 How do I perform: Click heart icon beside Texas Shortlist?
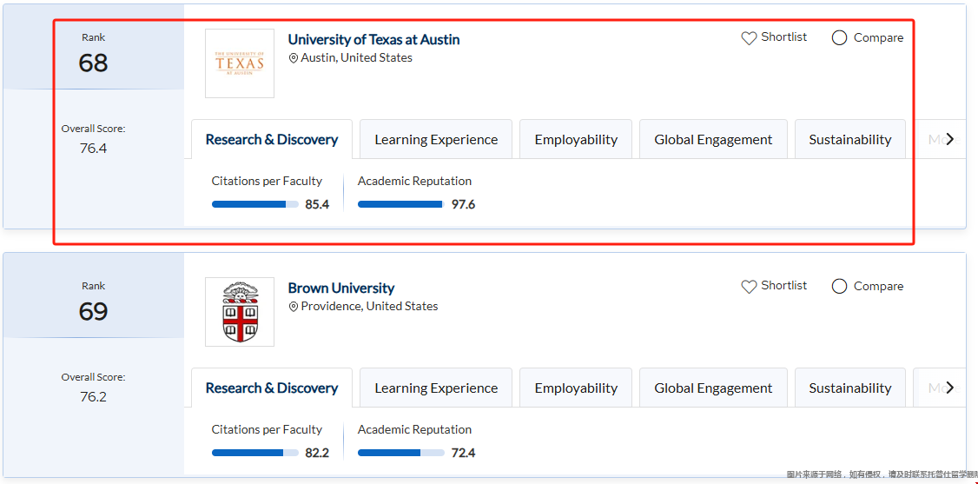749,38
